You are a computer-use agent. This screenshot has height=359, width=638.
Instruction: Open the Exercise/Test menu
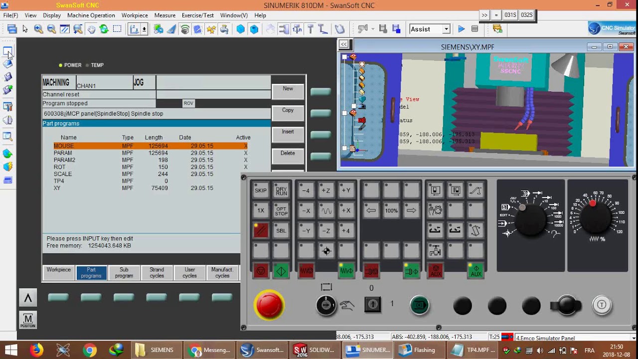click(197, 15)
